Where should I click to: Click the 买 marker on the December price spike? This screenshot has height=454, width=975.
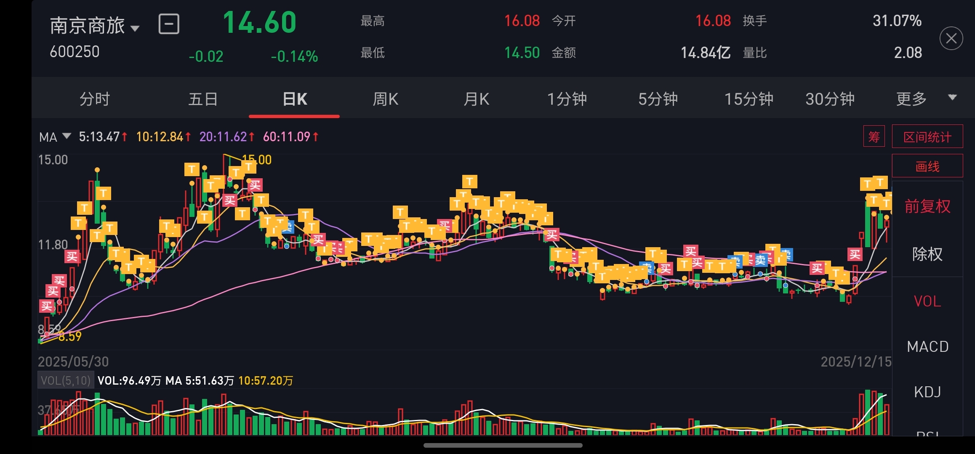[855, 254]
